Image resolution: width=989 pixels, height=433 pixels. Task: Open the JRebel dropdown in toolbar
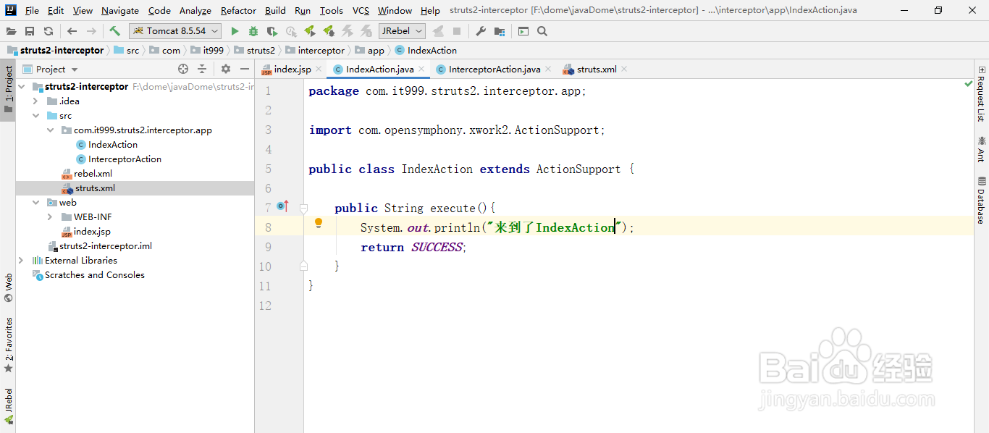pos(402,31)
